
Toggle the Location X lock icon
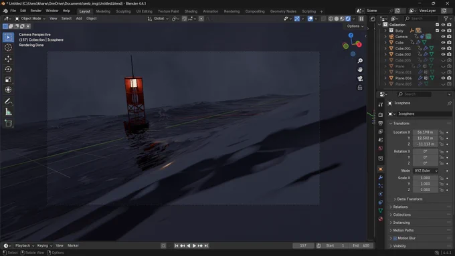442,132
